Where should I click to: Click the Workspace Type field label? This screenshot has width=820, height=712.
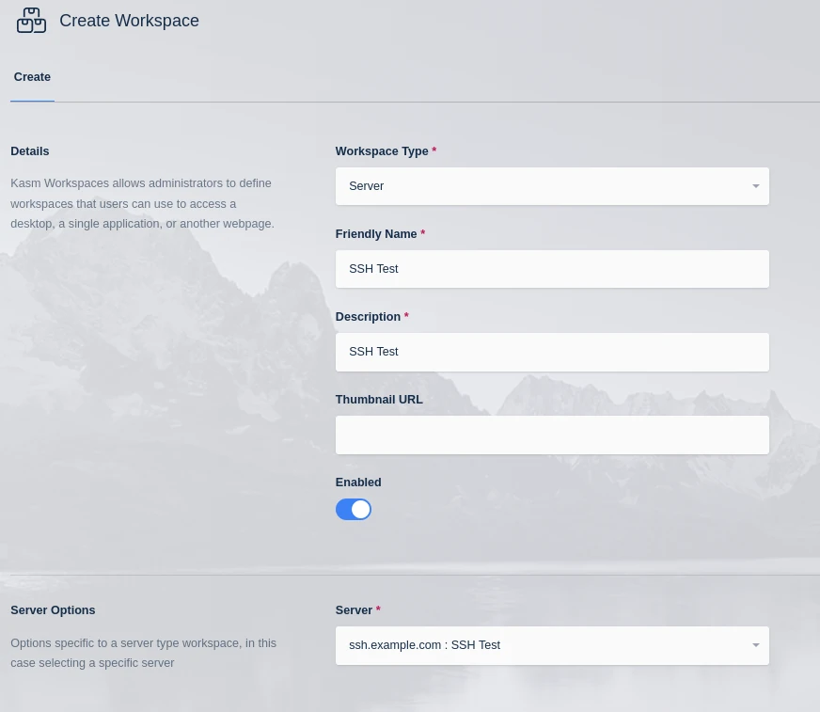coord(381,150)
